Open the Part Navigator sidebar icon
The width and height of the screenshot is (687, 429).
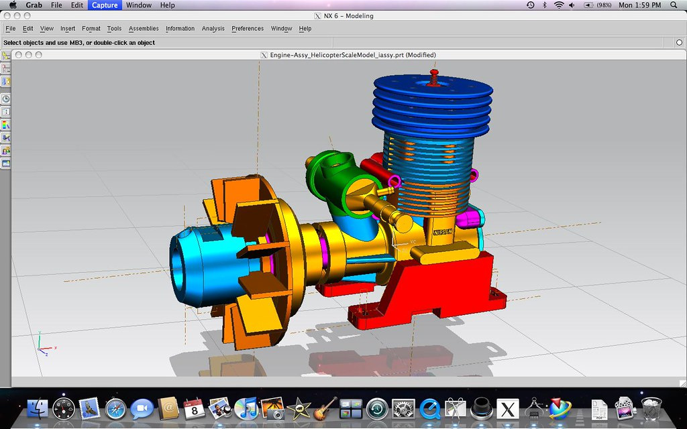[x=6, y=81]
